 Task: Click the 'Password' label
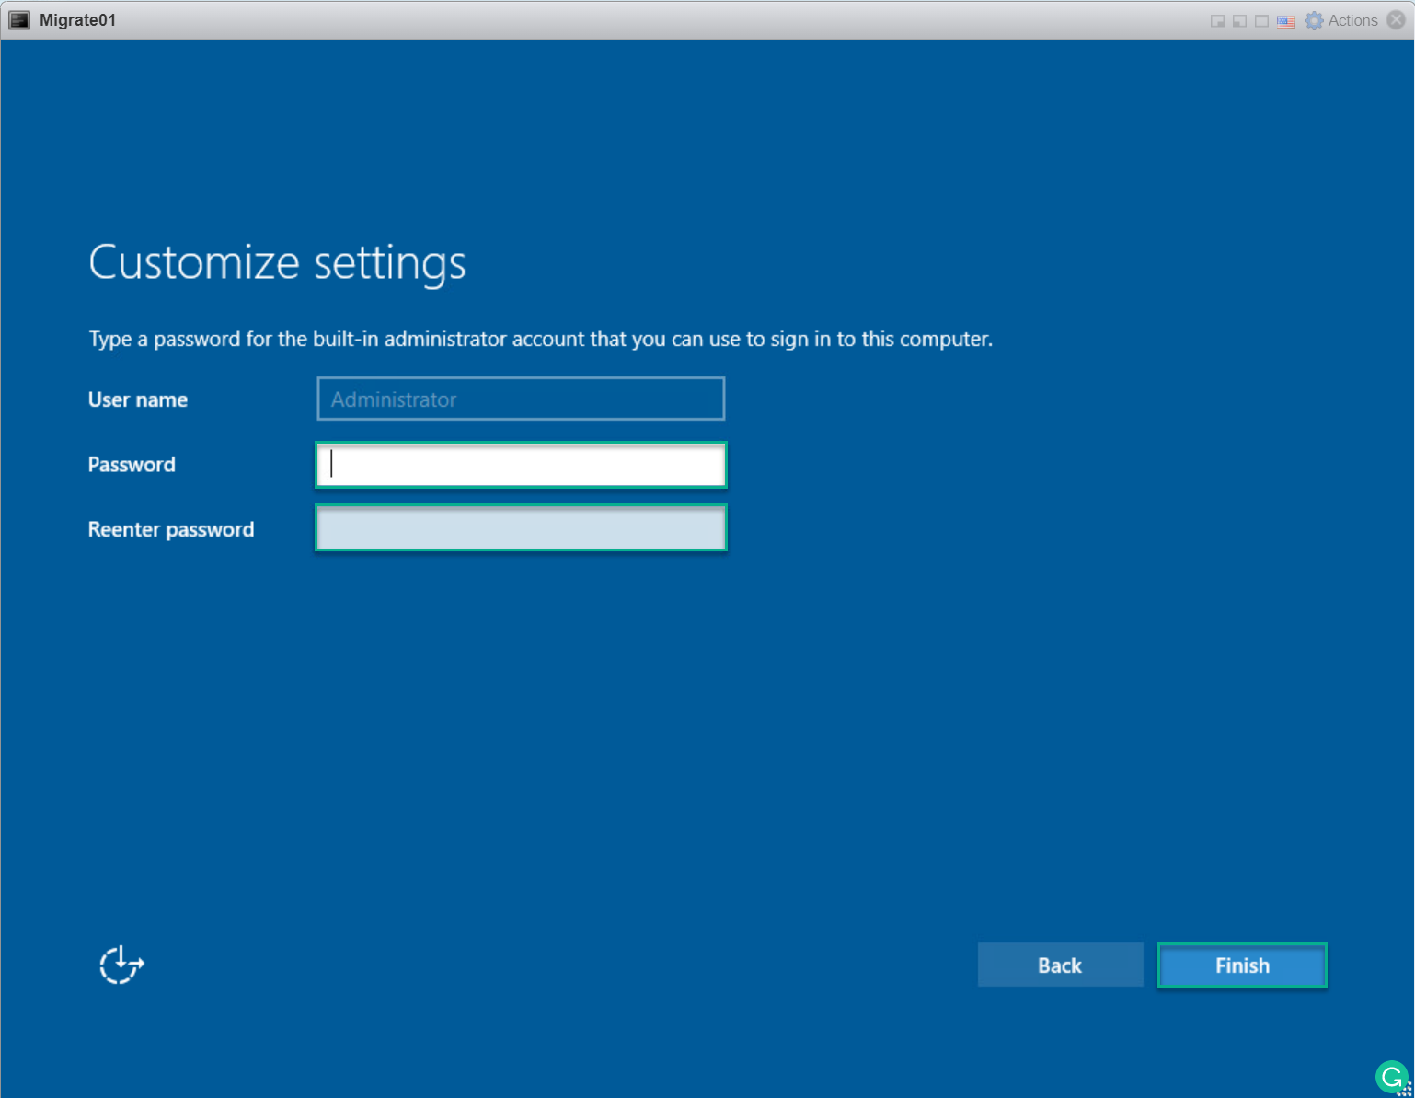(x=132, y=465)
